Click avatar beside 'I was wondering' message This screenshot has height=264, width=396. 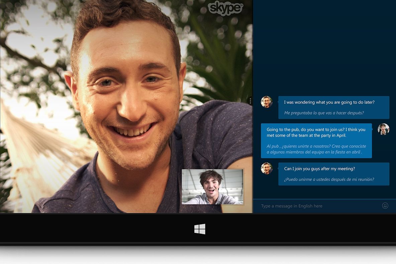click(x=267, y=102)
